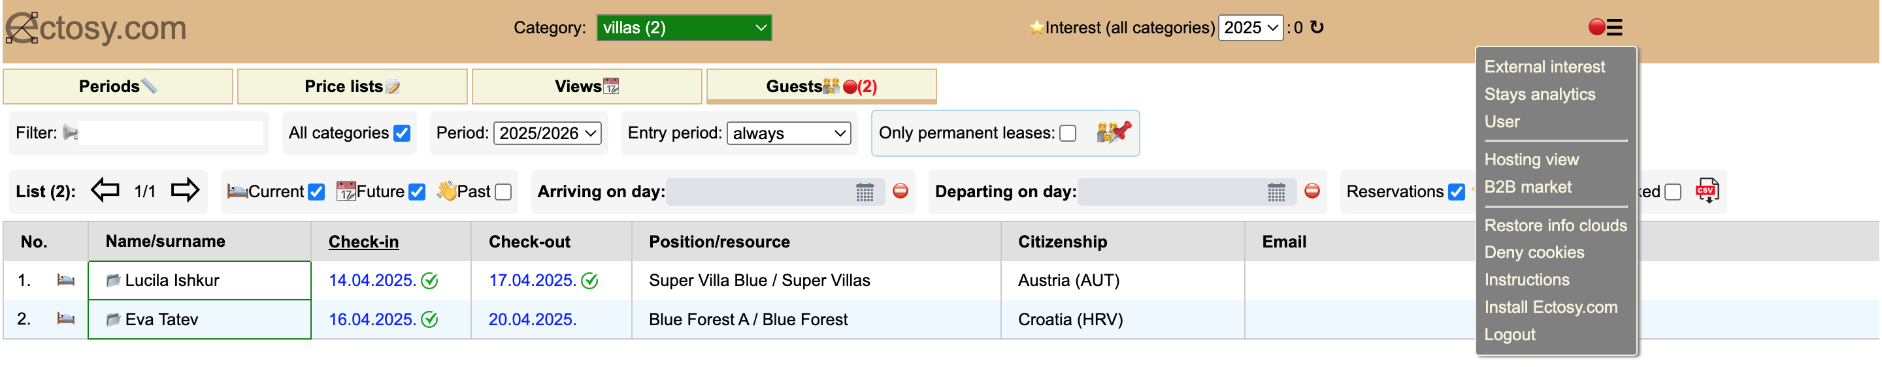Clear the Departing on day date
The image size is (1882, 367).
pos(1312,191)
